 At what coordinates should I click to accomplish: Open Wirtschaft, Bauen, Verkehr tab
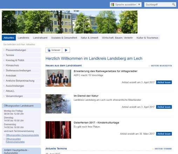(117, 38)
